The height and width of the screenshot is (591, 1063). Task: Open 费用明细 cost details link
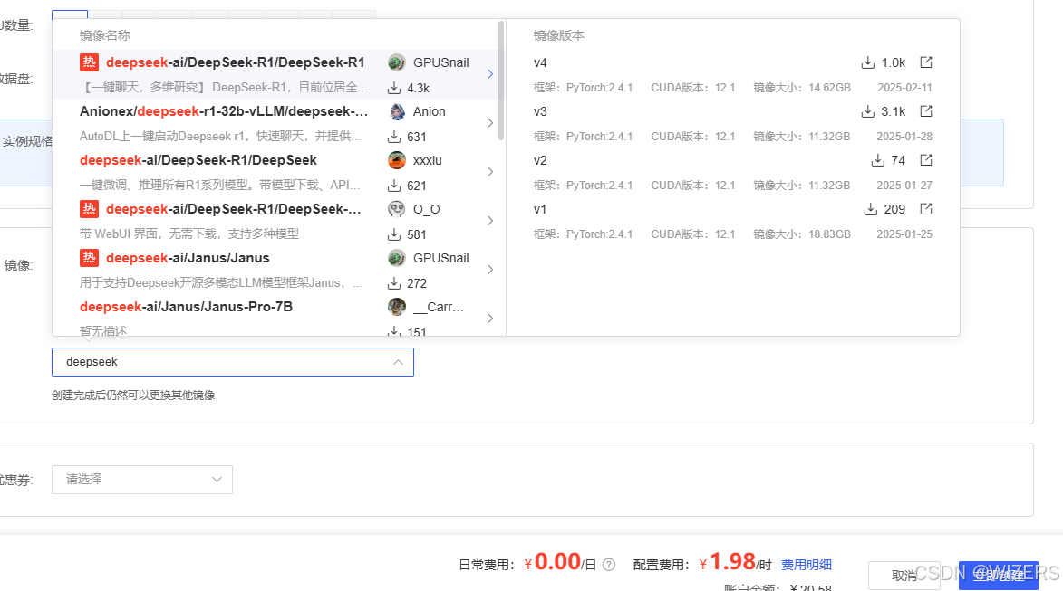pos(806,565)
